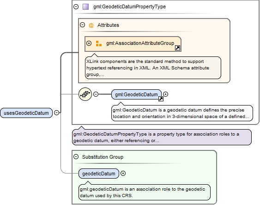Collapse the gml:GeodeticDatumPropertyType box
Viewport: 260px width, 205px height.
point(76,6)
